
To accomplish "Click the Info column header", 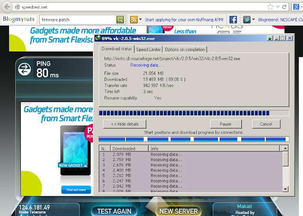I will pyautogui.click(x=214, y=148).
